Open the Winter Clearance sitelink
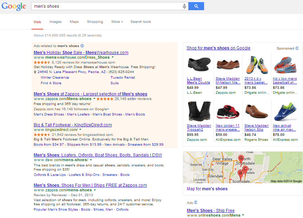Viewport: 303px width, 218px height. (55, 77)
